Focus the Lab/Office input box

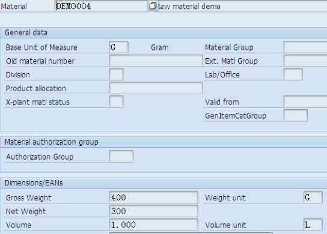click(x=293, y=74)
